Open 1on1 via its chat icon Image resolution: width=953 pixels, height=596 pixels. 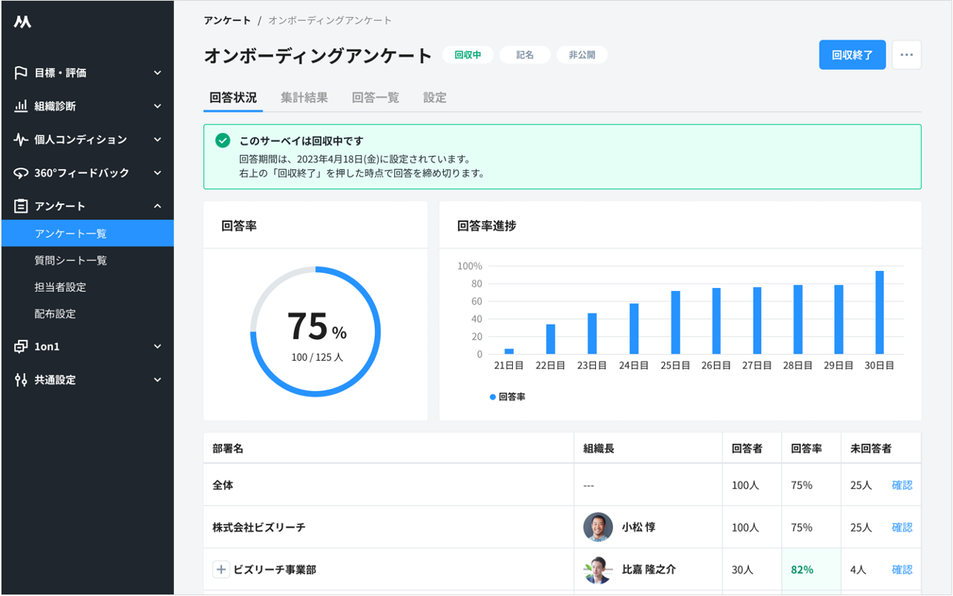[22, 346]
